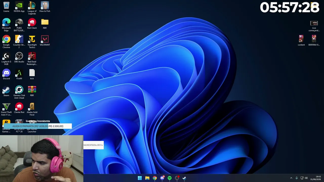324x182 pixels.
Task: Select the RBR WinRAR archive
Action: 32,91
